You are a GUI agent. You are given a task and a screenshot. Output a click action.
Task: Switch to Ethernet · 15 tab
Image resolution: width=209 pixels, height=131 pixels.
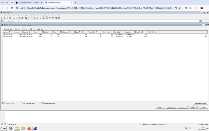8,29
